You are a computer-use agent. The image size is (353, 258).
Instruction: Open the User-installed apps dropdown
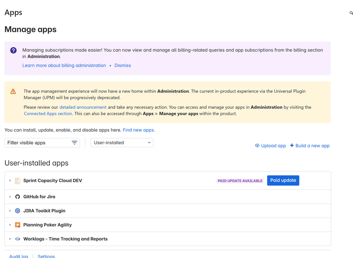pyautogui.click(x=122, y=143)
